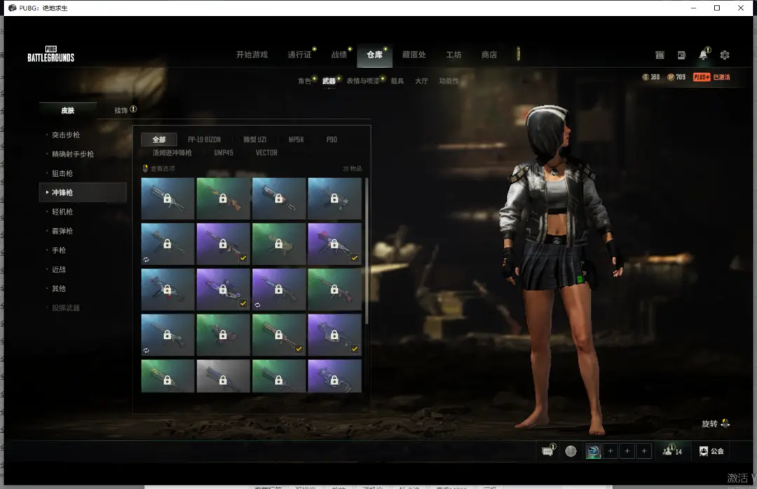The height and width of the screenshot is (489, 757).
Task: Filter skins by PP-19 BIZON
Action: [x=204, y=140]
